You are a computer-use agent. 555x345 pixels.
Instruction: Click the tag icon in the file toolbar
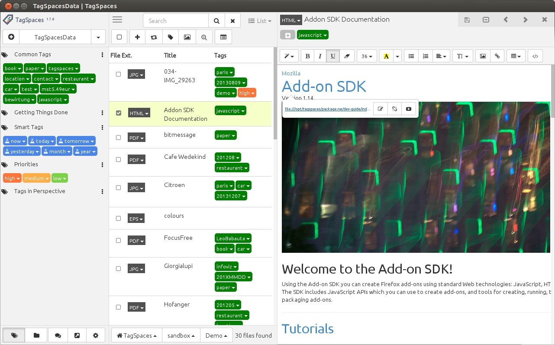click(171, 37)
